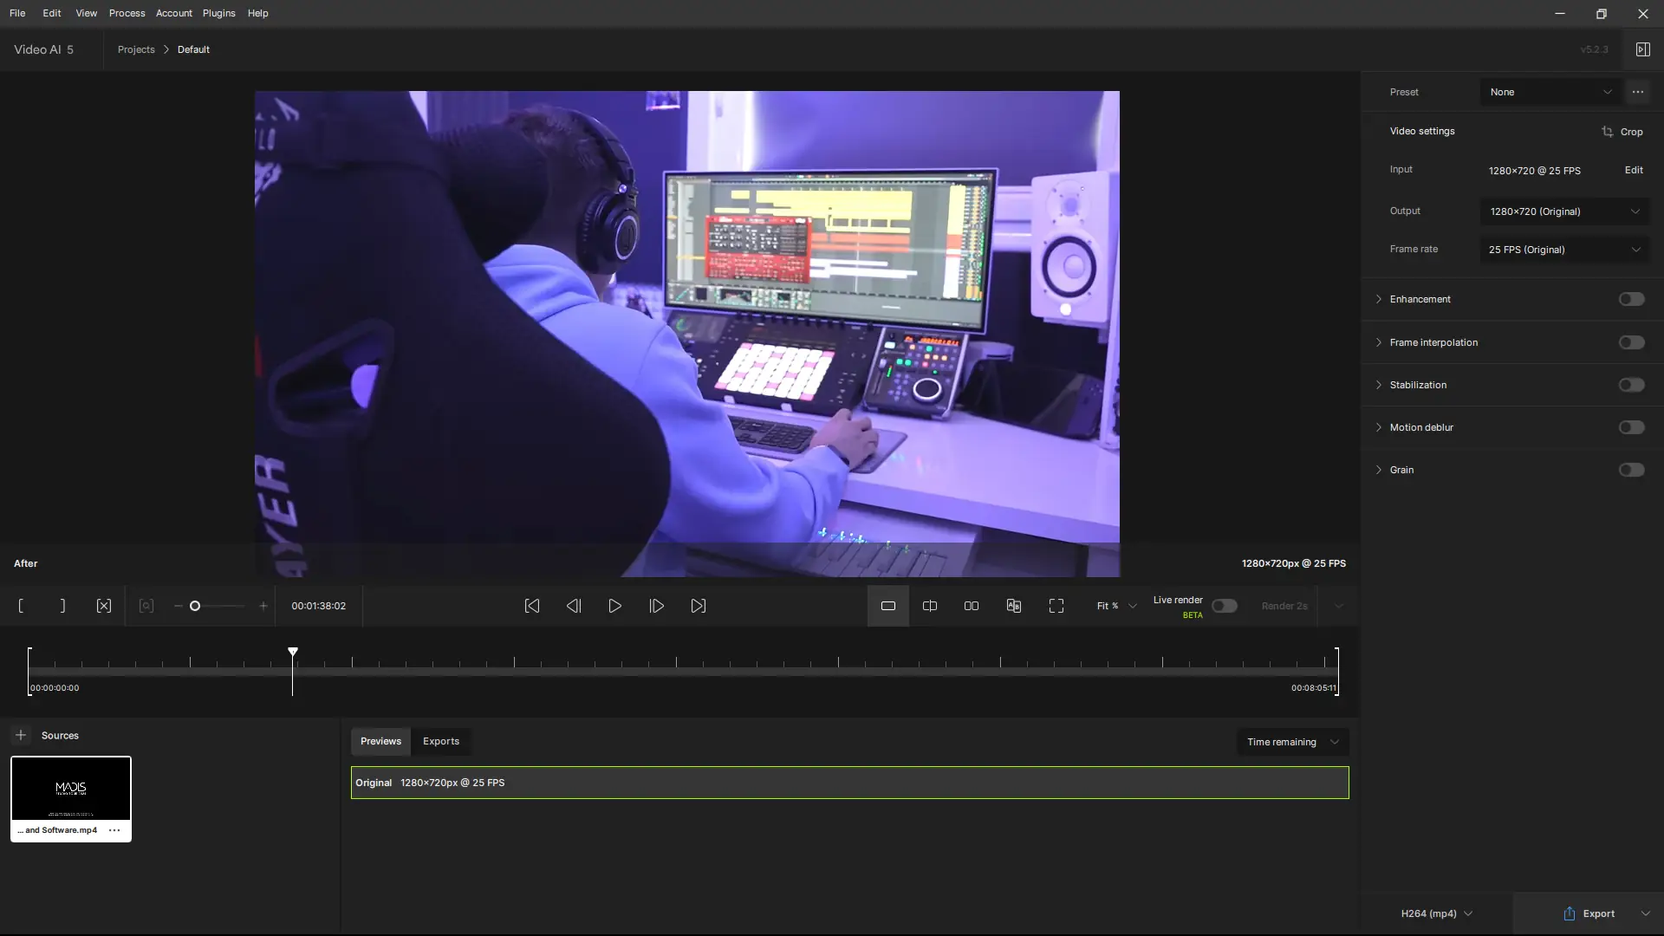
Task: Set trim end bracket marker
Action: coord(62,606)
